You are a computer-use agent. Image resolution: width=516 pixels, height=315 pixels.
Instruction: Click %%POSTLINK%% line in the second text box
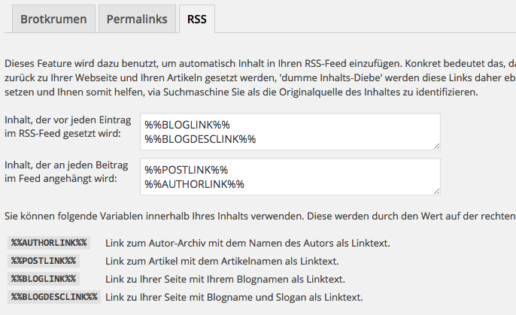(x=186, y=170)
